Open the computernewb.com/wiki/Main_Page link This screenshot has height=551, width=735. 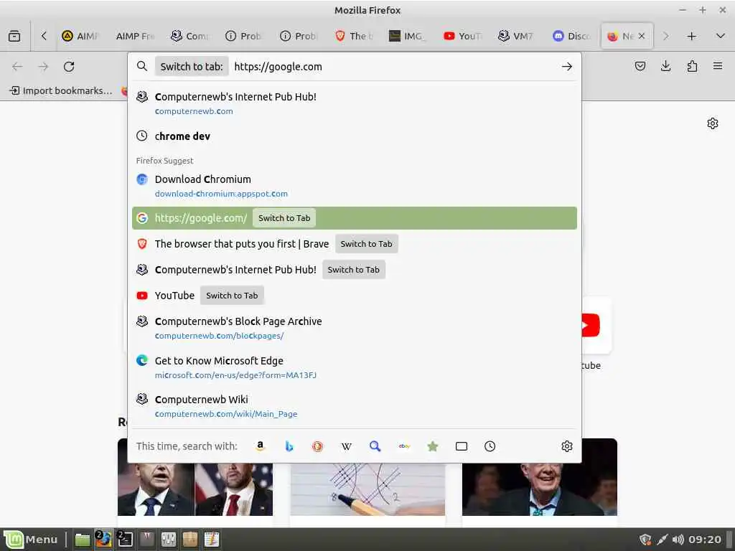tap(226, 414)
